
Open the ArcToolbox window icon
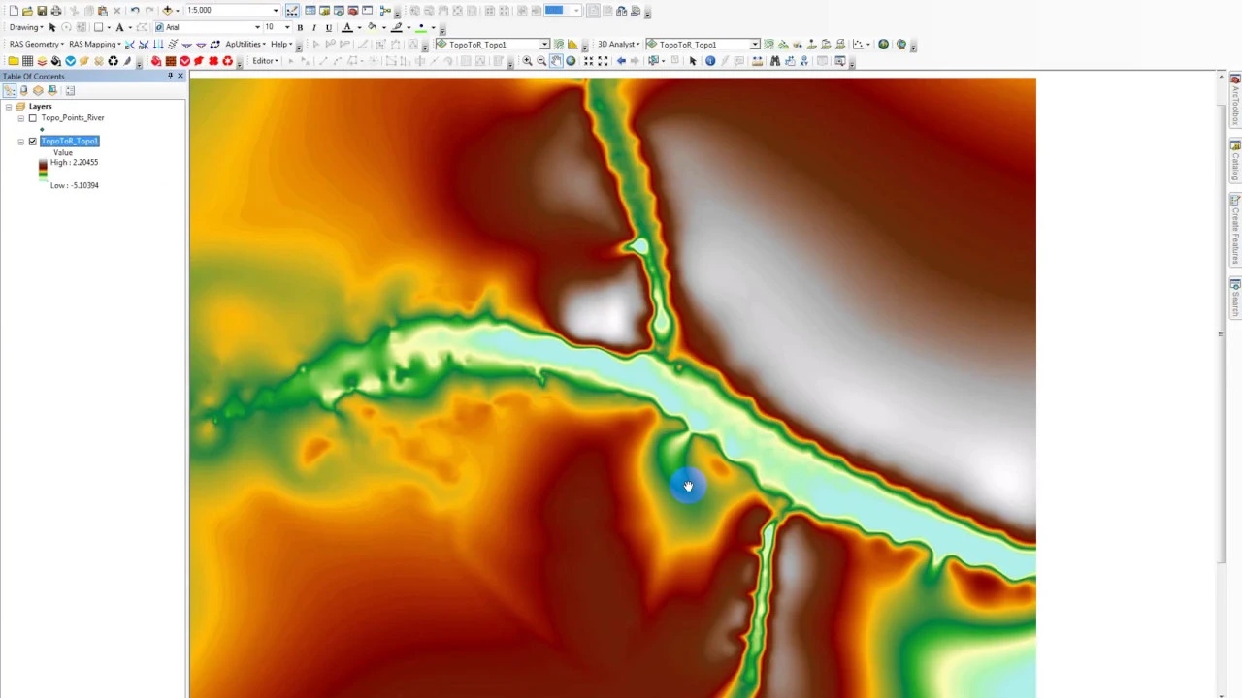tap(353, 10)
